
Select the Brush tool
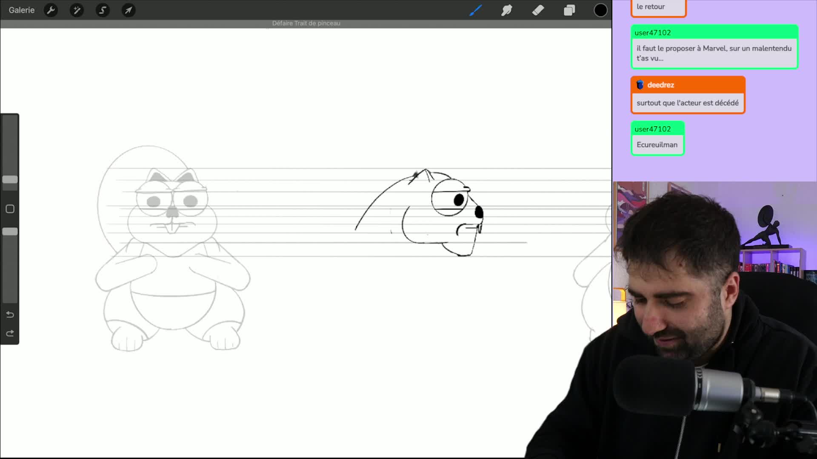point(475,10)
